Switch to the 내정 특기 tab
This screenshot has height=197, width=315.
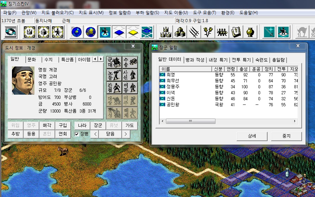coord(218,60)
